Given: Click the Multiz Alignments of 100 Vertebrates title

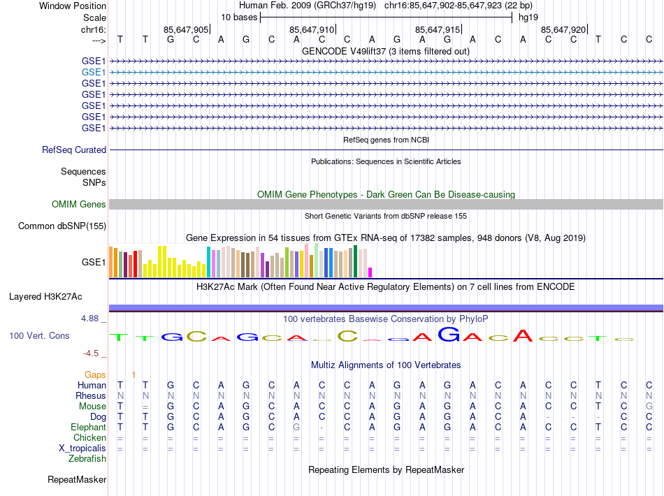Looking at the screenshot, I should click(x=386, y=365).
